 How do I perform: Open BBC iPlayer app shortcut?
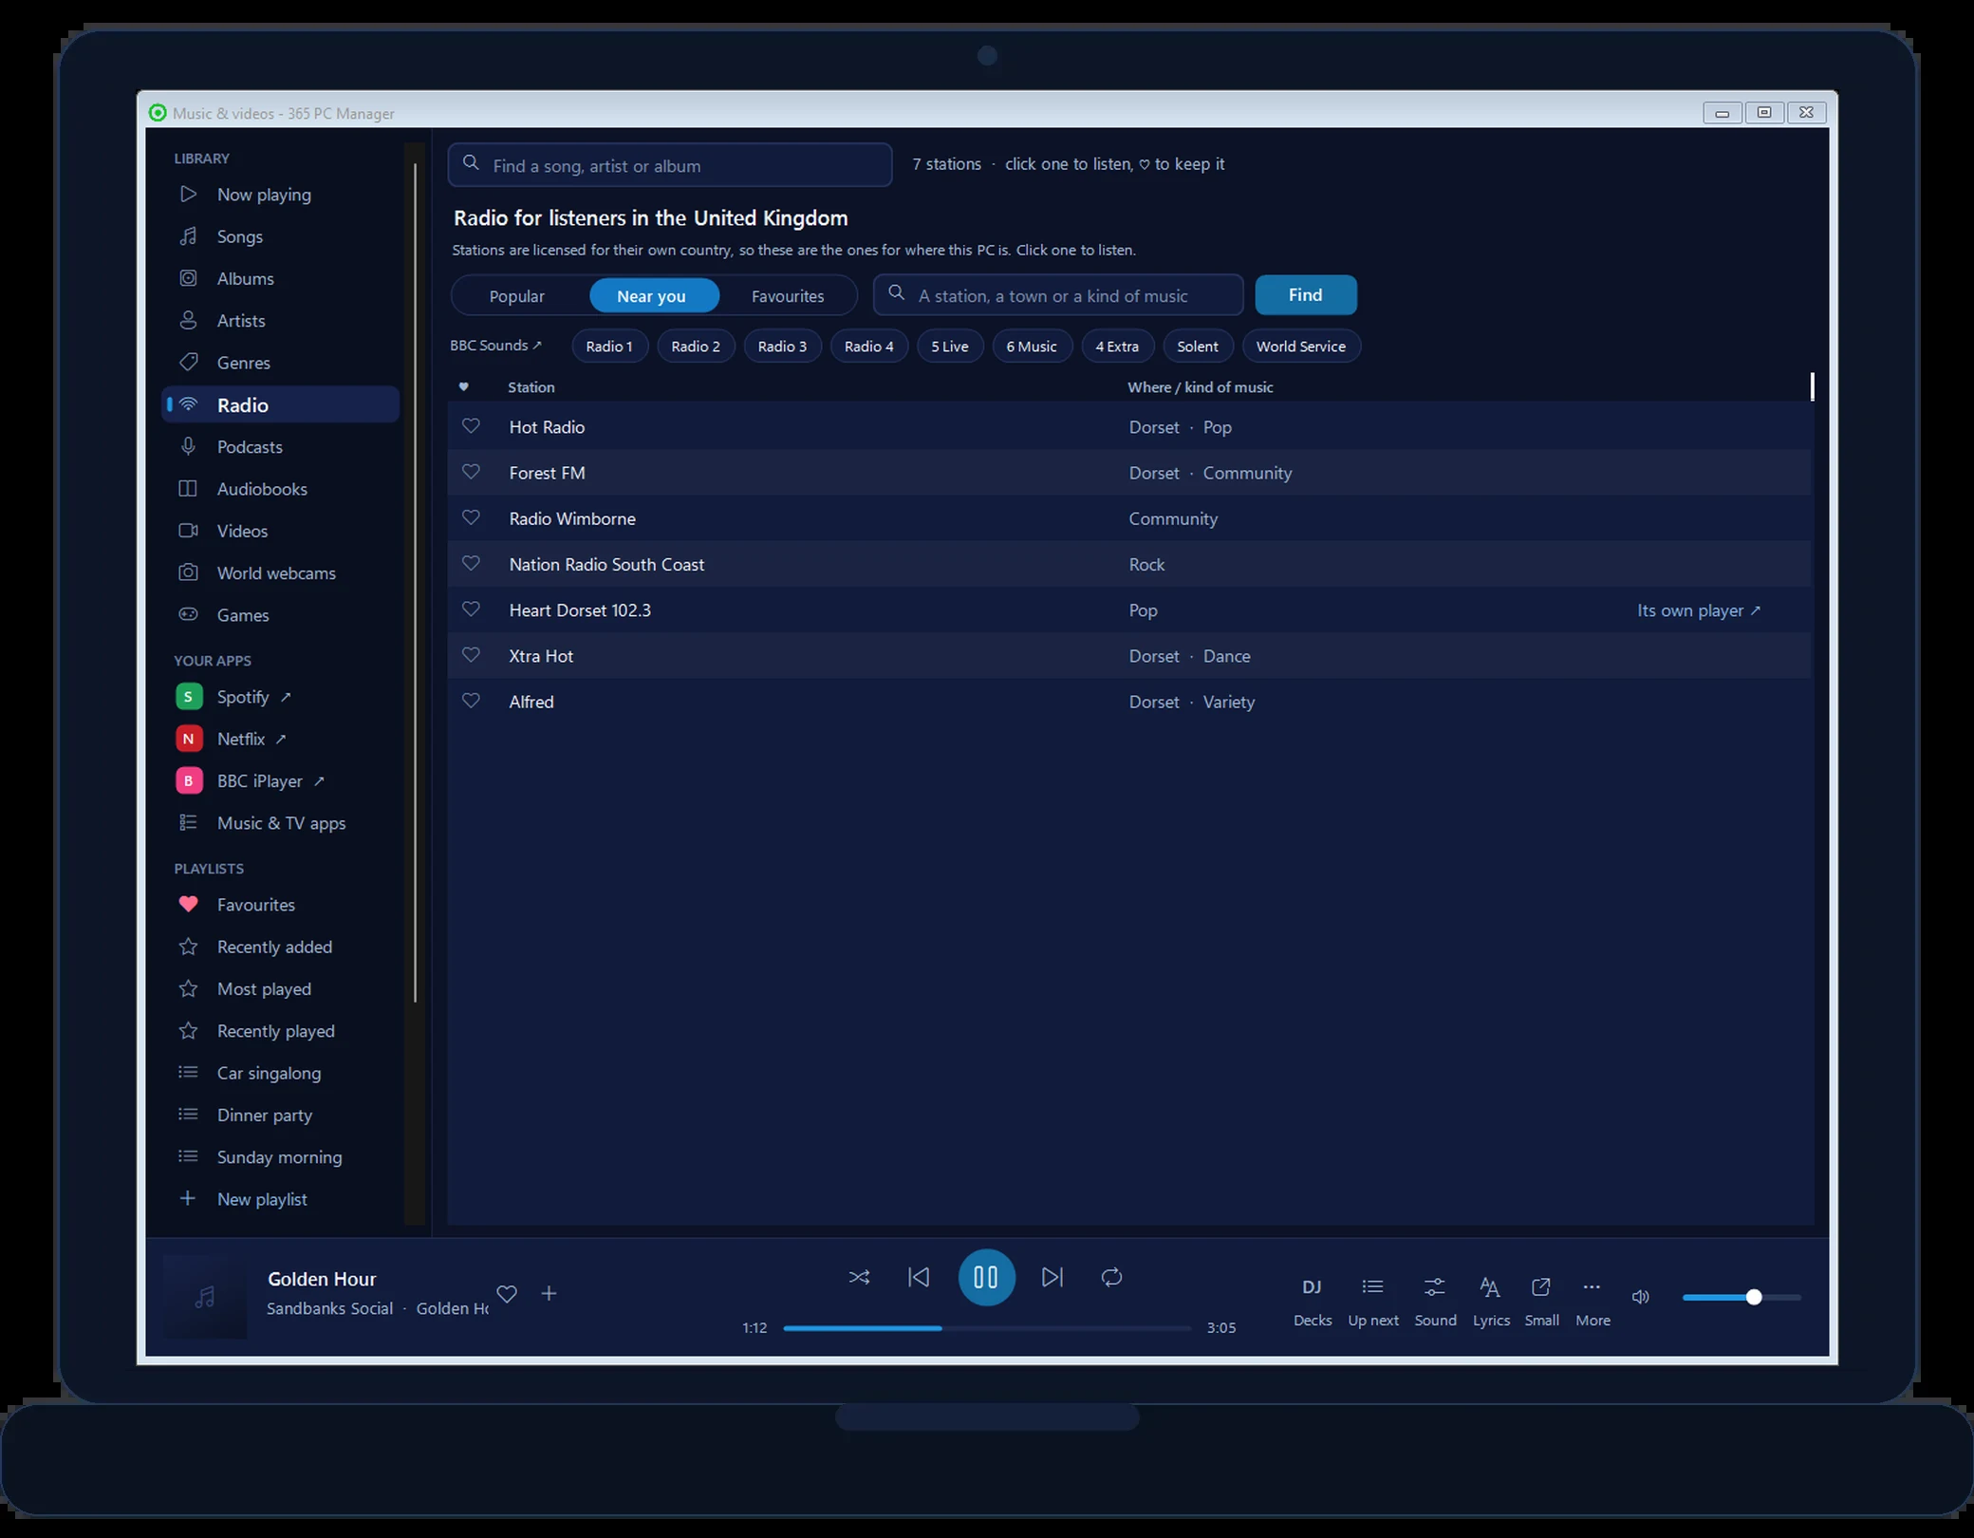tap(281, 781)
